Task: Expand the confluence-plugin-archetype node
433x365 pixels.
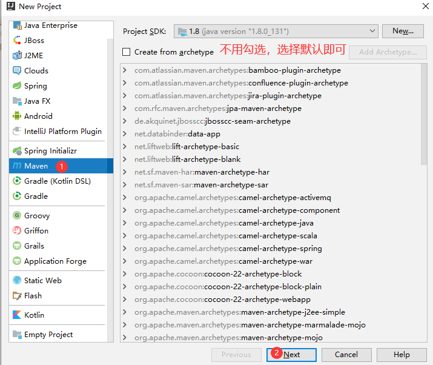Action: click(x=125, y=82)
